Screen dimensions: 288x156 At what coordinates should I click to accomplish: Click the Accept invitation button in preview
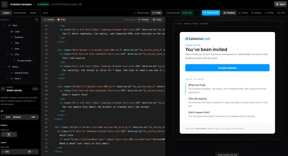(x=227, y=68)
